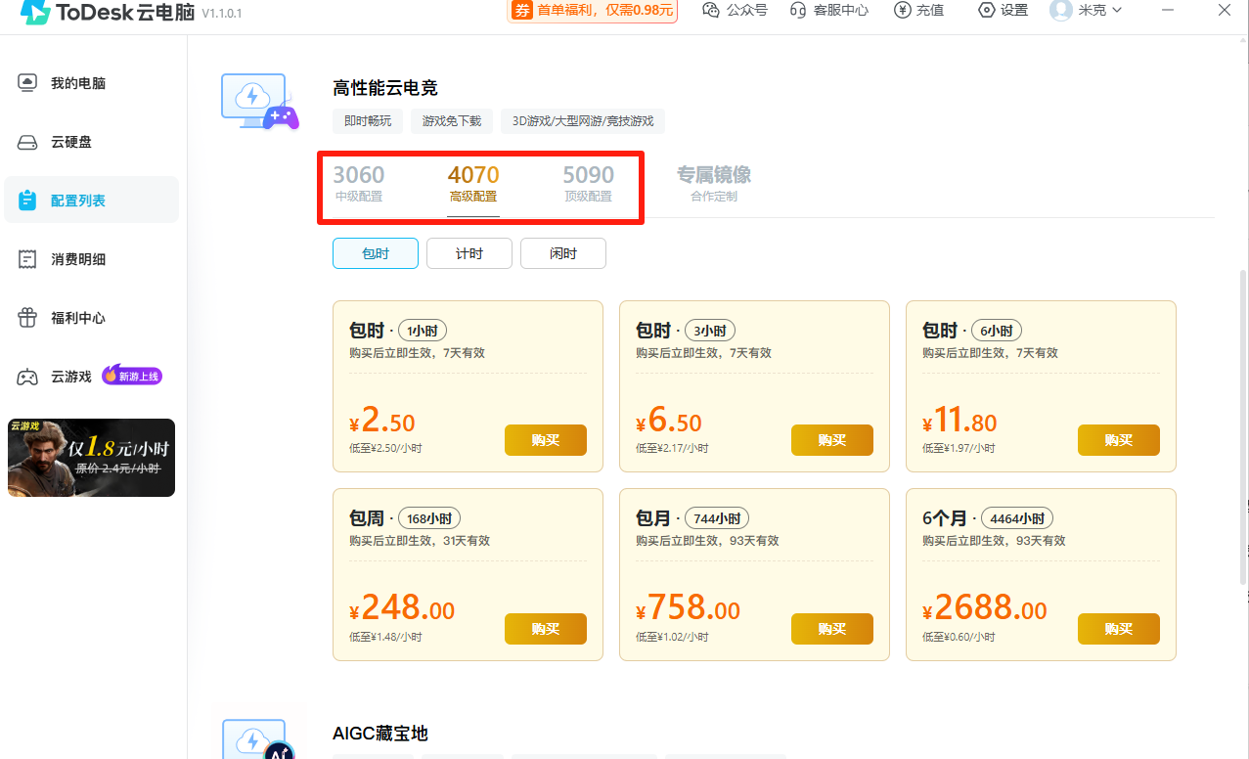This screenshot has width=1249, height=759.
Task: Select the 闲时 billing option
Action: point(563,253)
